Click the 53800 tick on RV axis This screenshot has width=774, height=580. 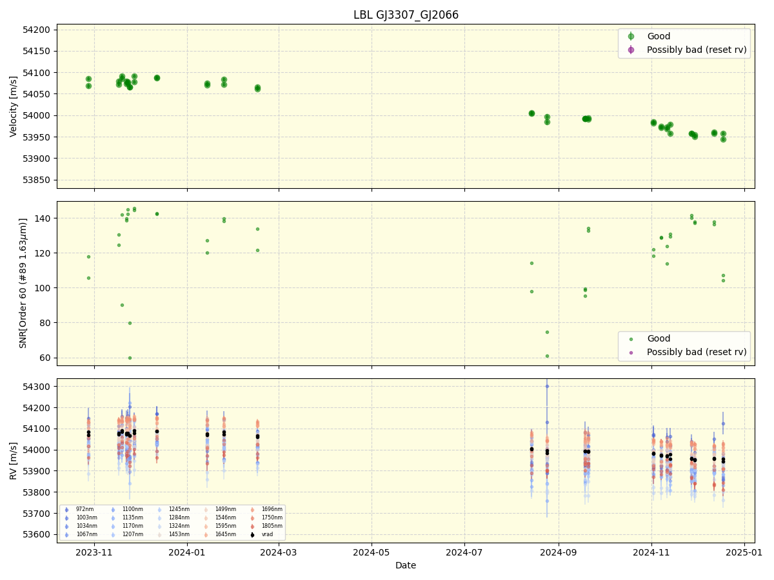(37, 492)
